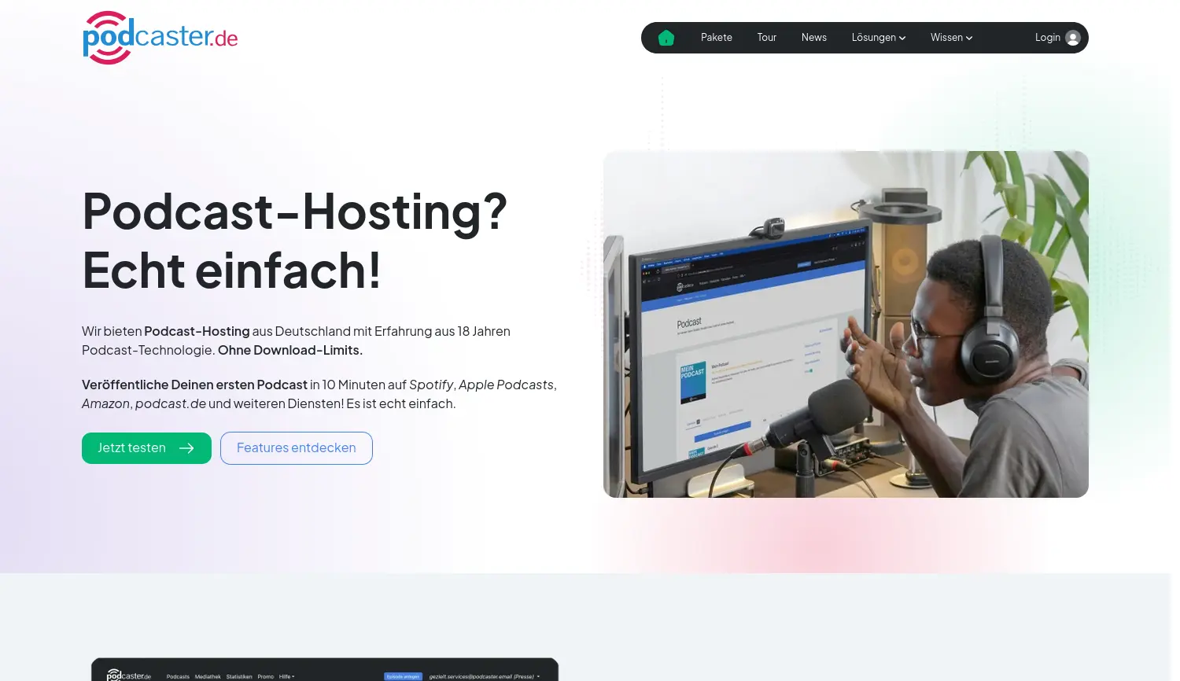Click the green home icon in navbar
1180x681 pixels.
point(666,38)
